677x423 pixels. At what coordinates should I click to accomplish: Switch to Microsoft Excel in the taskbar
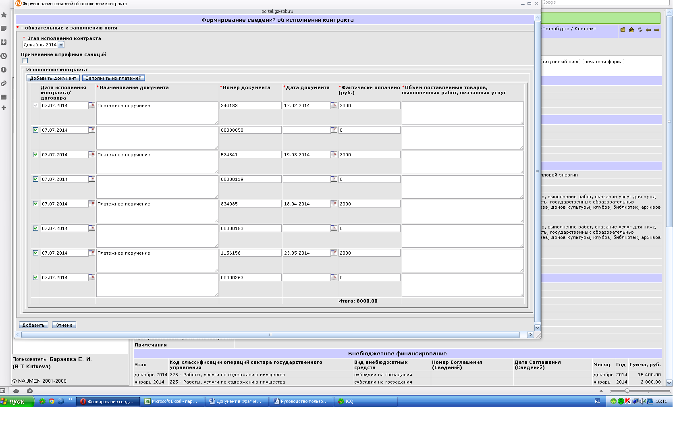tap(172, 401)
